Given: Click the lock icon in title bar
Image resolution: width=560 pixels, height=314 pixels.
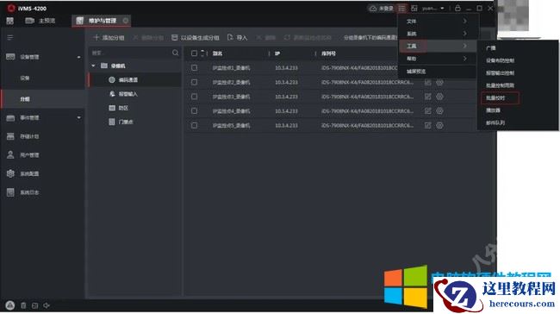Looking at the screenshot, I should click(457, 8).
